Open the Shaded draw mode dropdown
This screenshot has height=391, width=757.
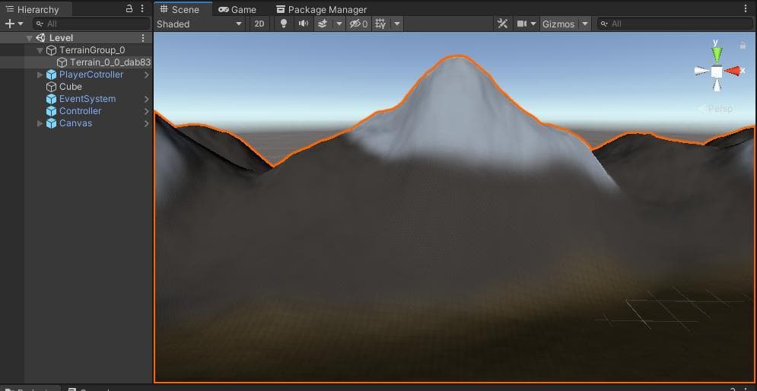point(199,24)
